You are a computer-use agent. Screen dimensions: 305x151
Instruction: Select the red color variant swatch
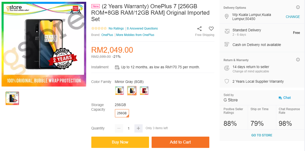144,91
